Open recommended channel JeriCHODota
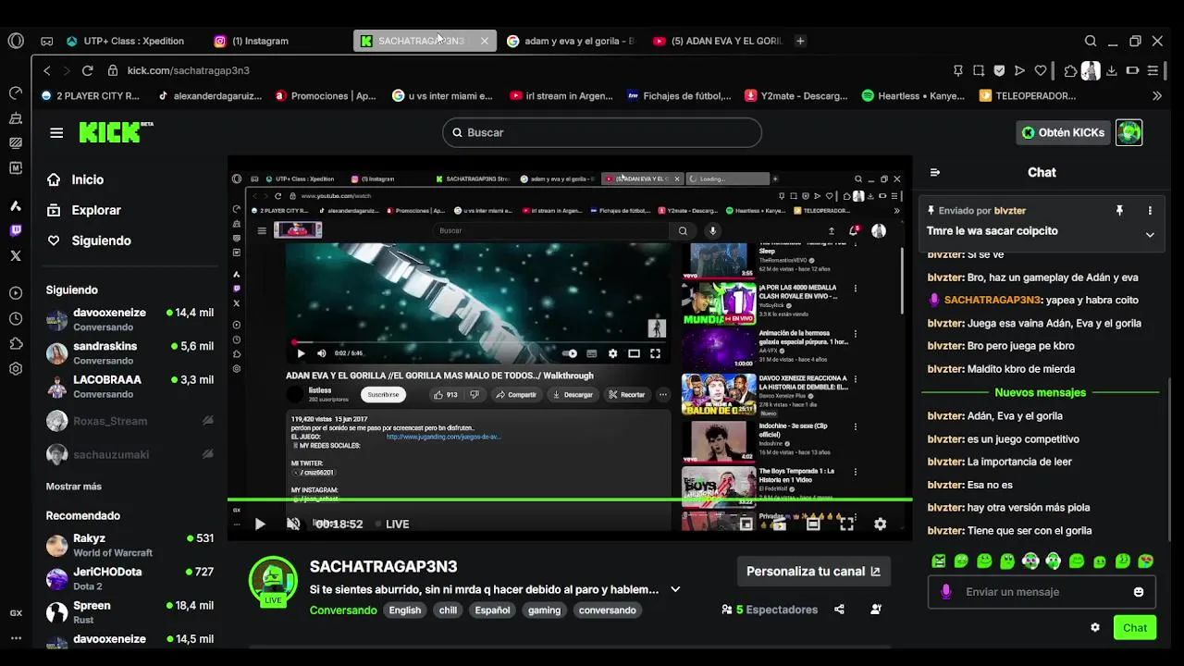 point(129,579)
